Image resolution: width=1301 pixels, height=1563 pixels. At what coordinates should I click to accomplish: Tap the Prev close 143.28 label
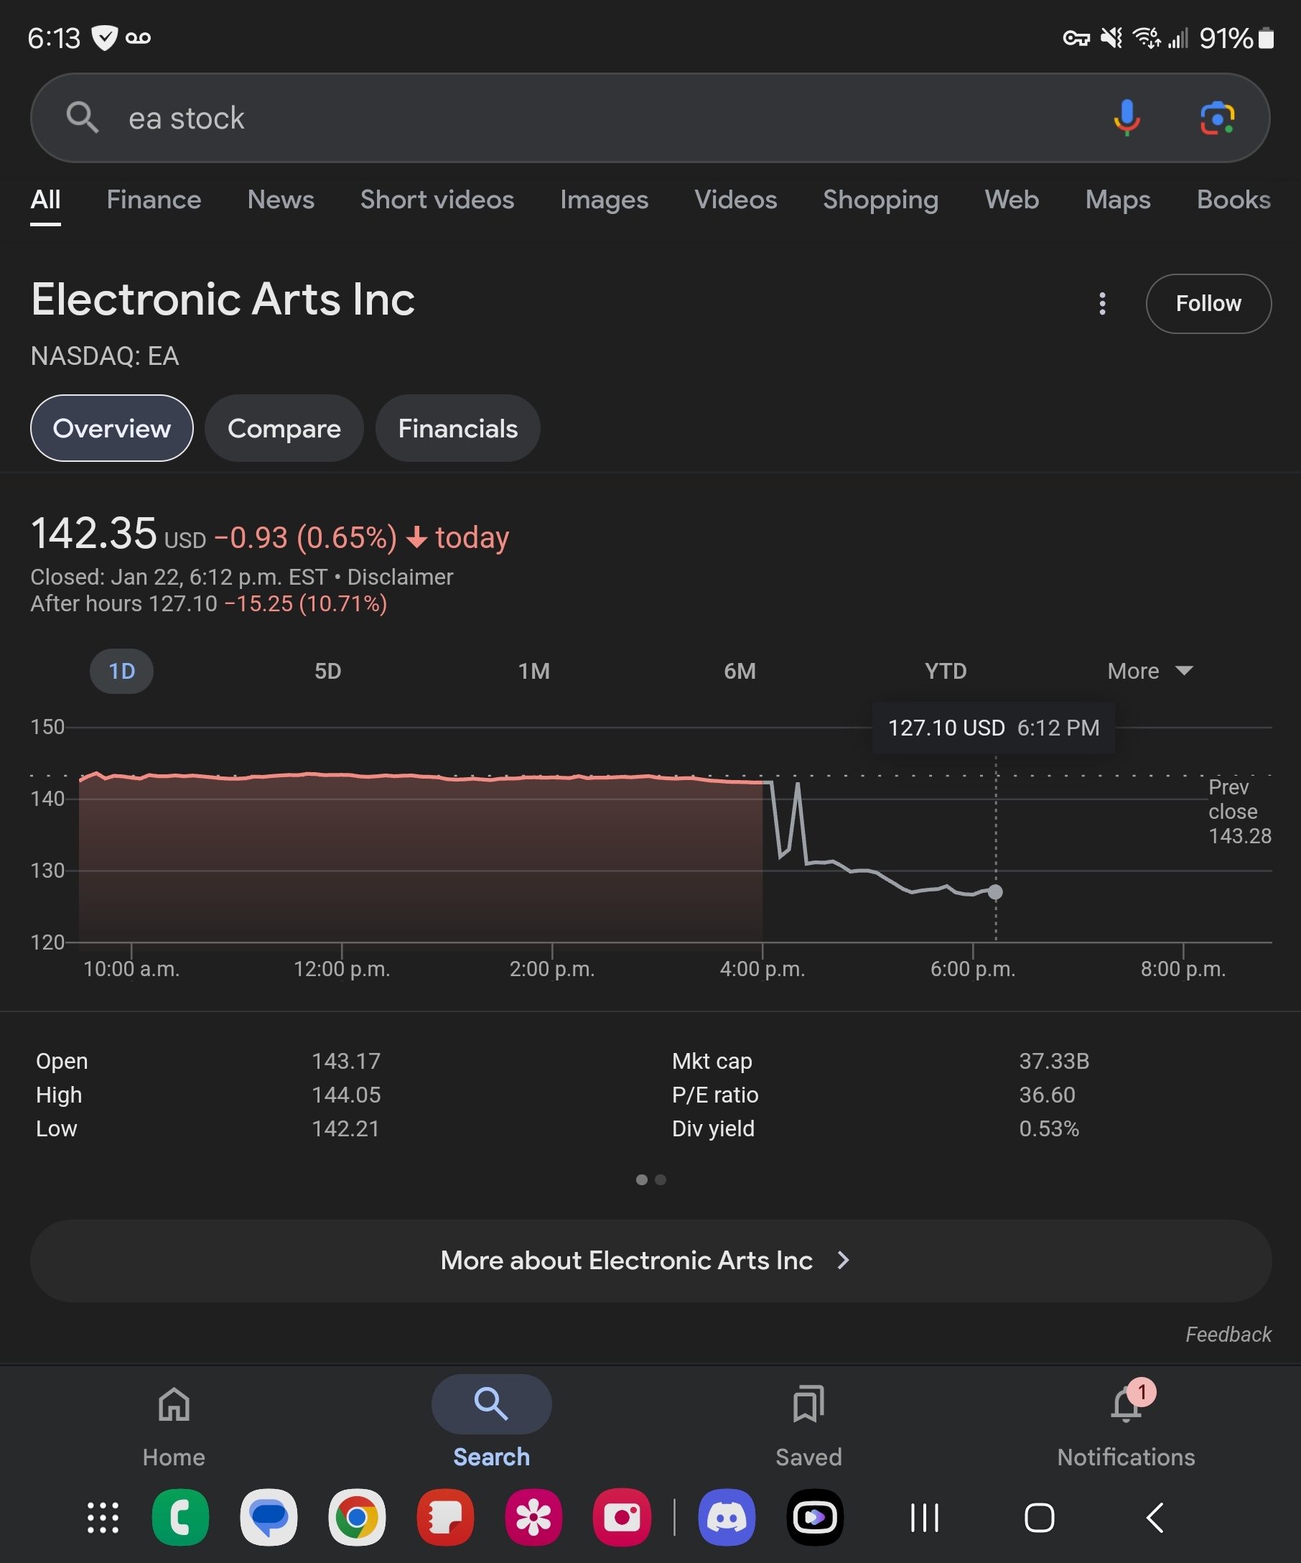point(1239,811)
